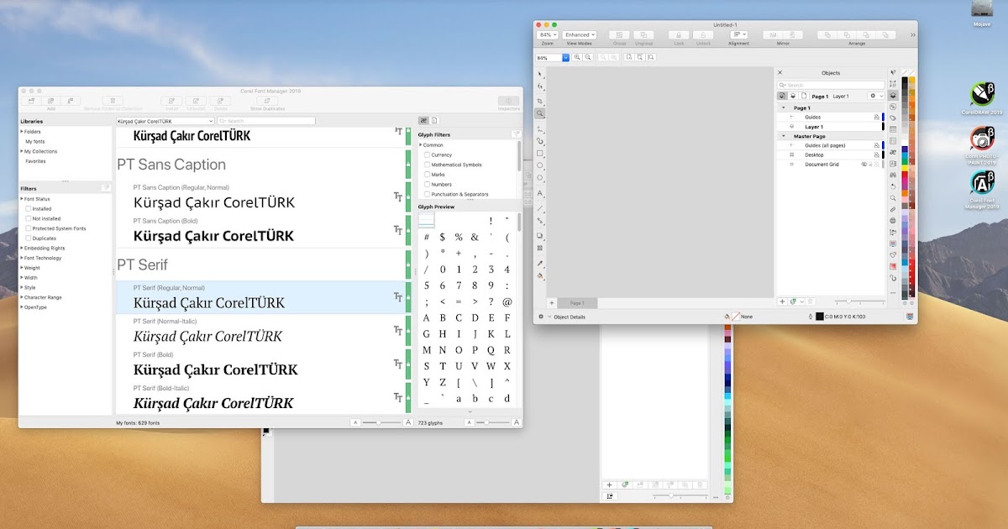The height and width of the screenshot is (529, 1008).
Task: Switch to glyph view icon in Font Manager
Action: pos(423,121)
